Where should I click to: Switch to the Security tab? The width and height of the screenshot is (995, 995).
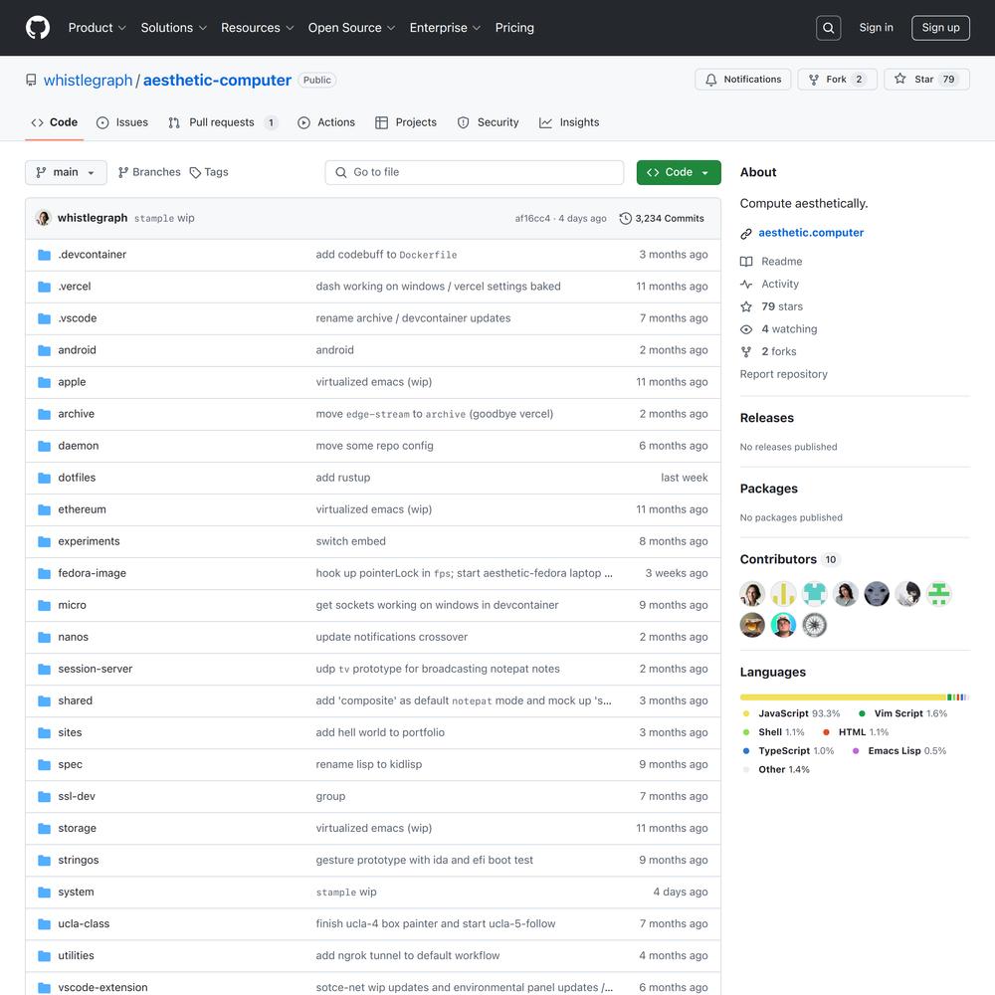coord(488,122)
